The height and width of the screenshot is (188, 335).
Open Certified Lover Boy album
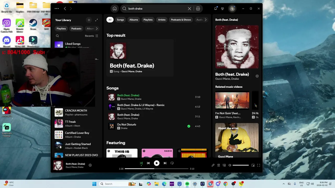click(77, 135)
